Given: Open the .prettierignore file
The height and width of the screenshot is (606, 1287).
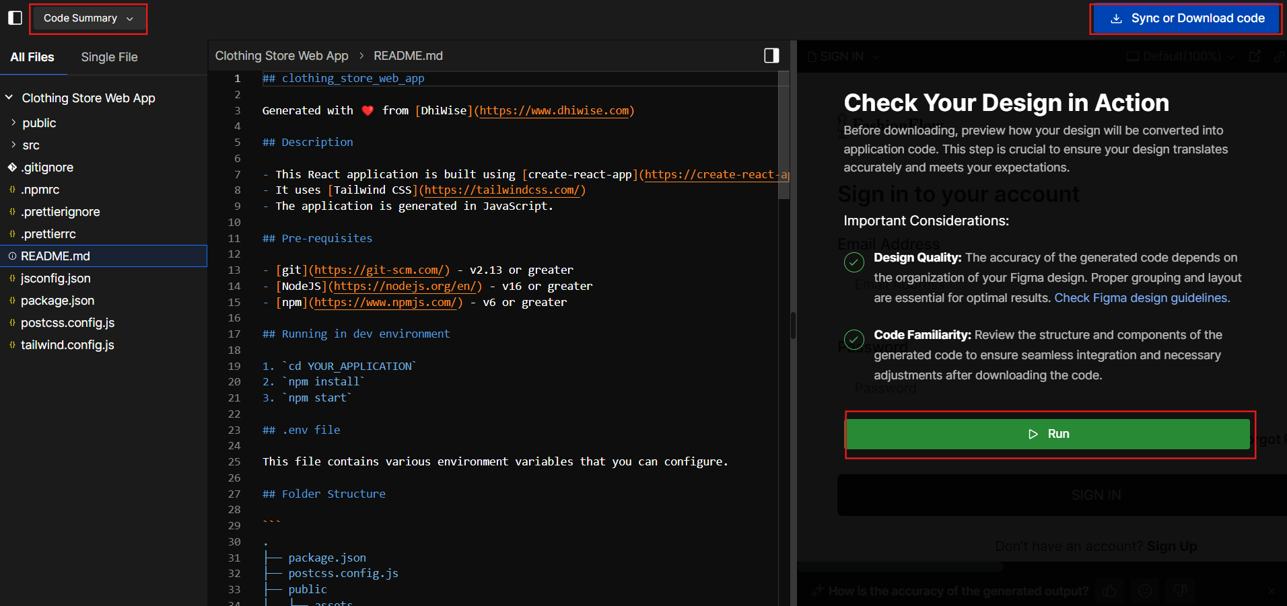Looking at the screenshot, I should (61, 212).
